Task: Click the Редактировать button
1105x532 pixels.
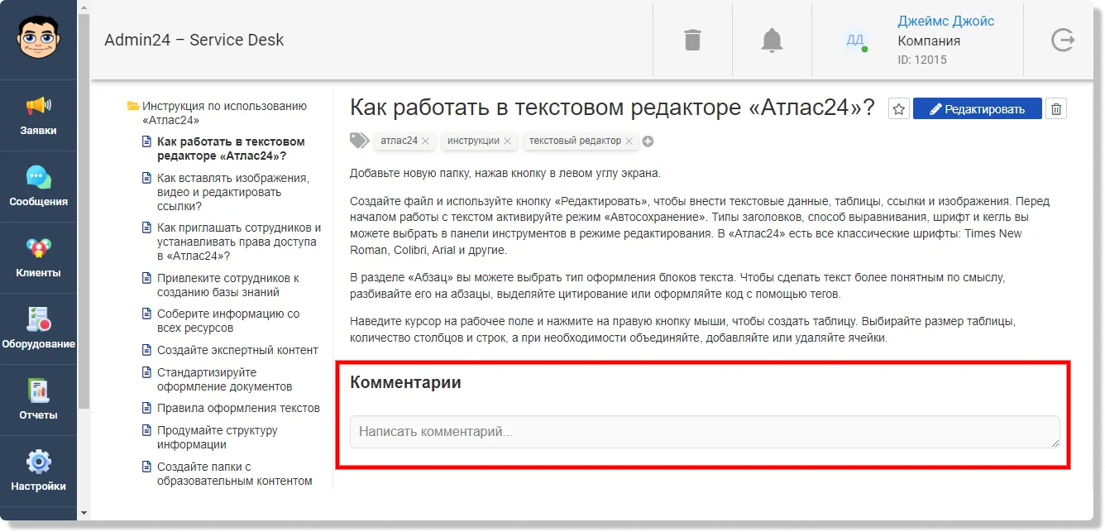Action: click(977, 109)
